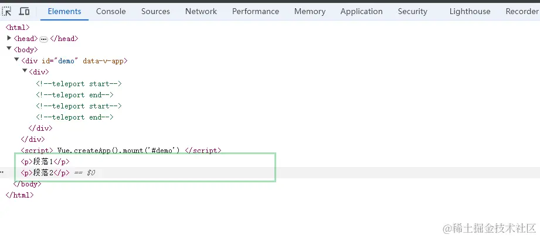Open the Network tab
Screen dimensions: 540x238
point(201,11)
